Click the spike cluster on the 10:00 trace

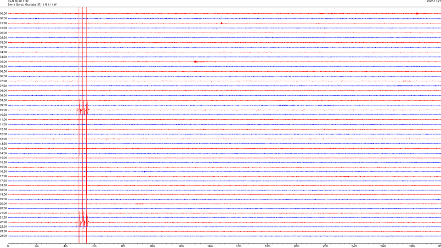tap(83, 110)
